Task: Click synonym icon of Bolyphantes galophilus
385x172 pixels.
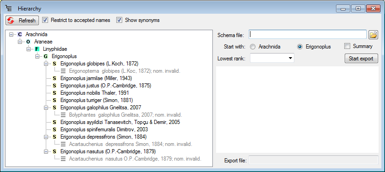Action: [63, 115]
